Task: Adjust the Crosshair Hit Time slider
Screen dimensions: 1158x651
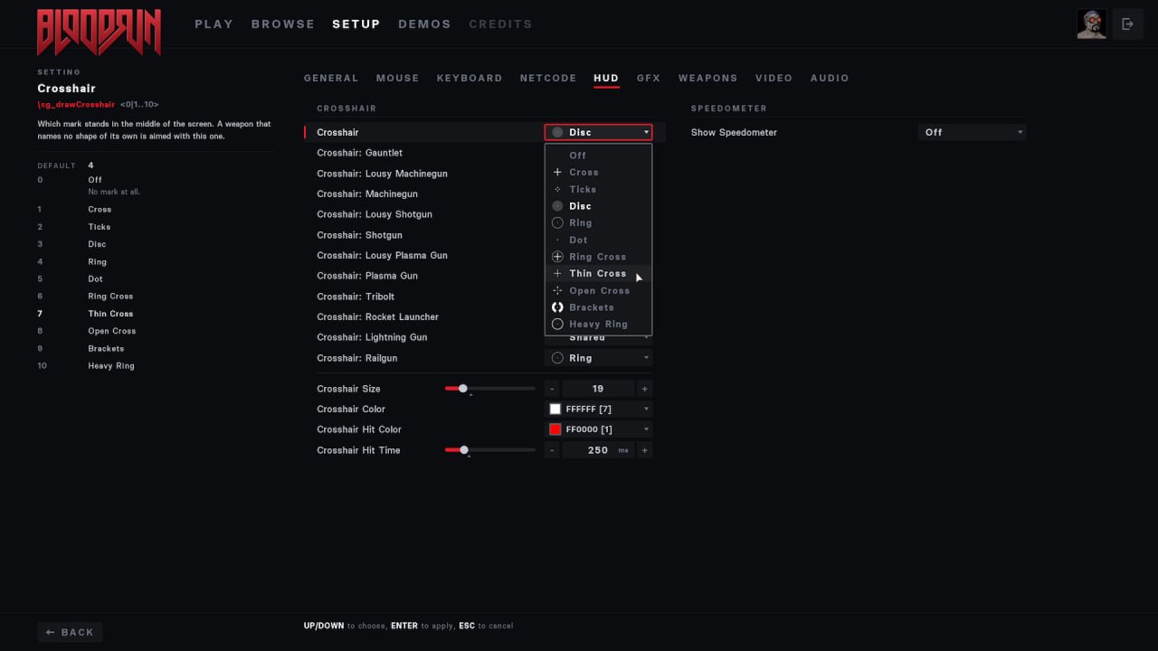Action: [x=490, y=450]
